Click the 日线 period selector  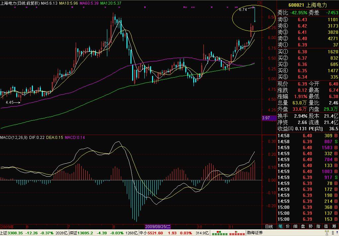point(269,226)
